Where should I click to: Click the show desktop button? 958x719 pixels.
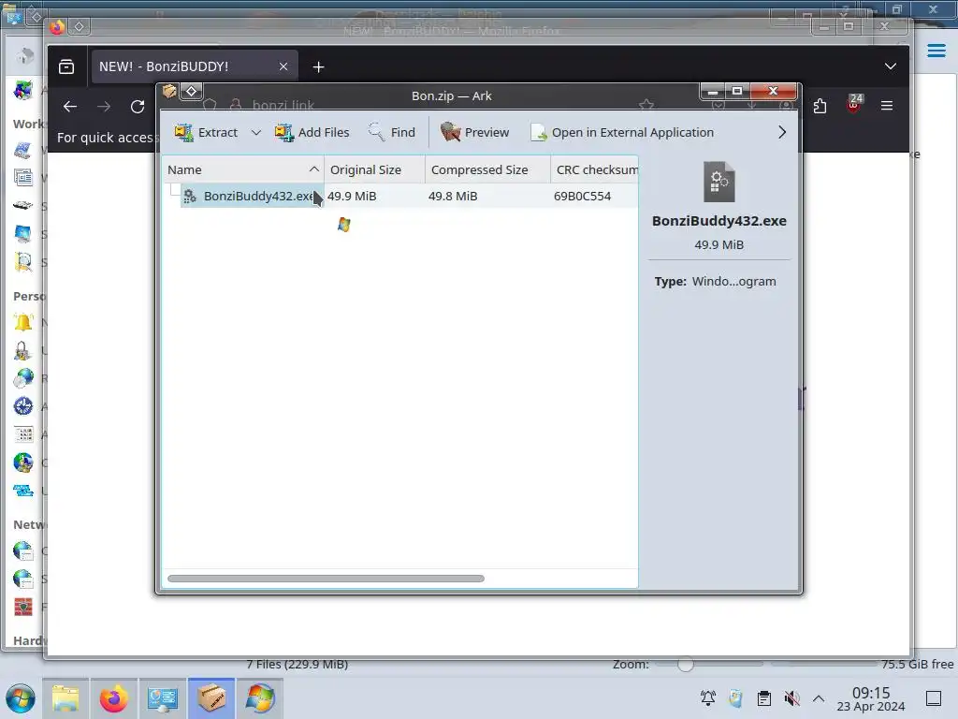pyautogui.click(x=934, y=698)
